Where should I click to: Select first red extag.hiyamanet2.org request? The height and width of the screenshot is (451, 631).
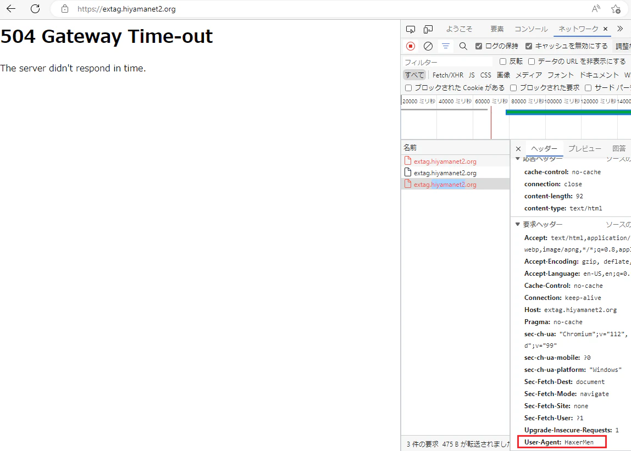click(456, 161)
